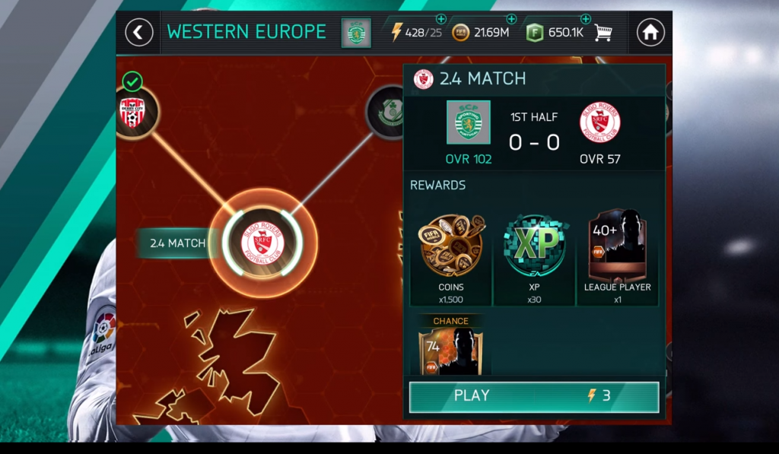Add FIFA points with plus above 650.1K
The image size is (779, 454).
(x=585, y=19)
